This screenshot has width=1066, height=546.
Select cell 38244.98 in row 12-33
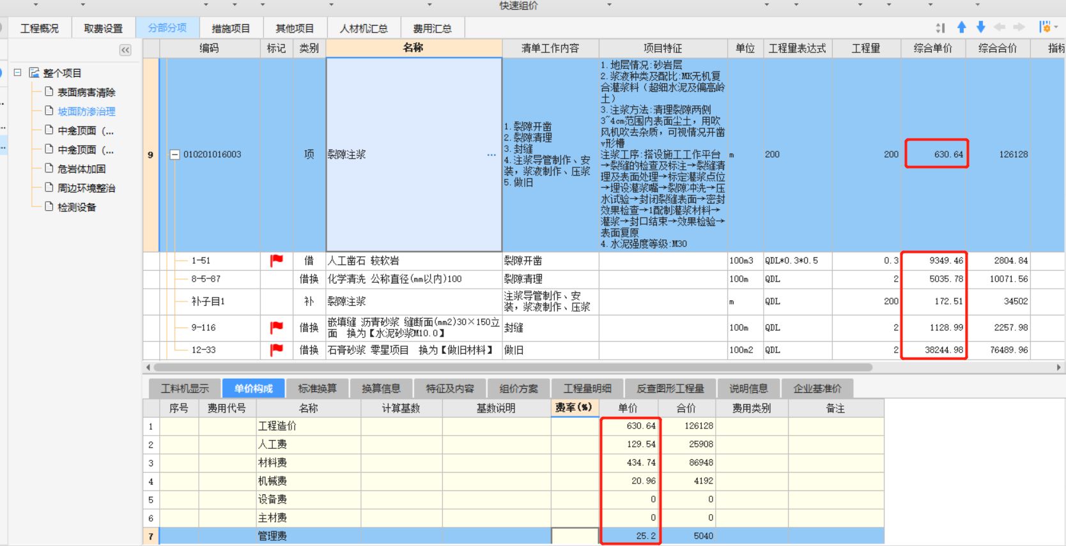pyautogui.click(x=933, y=350)
